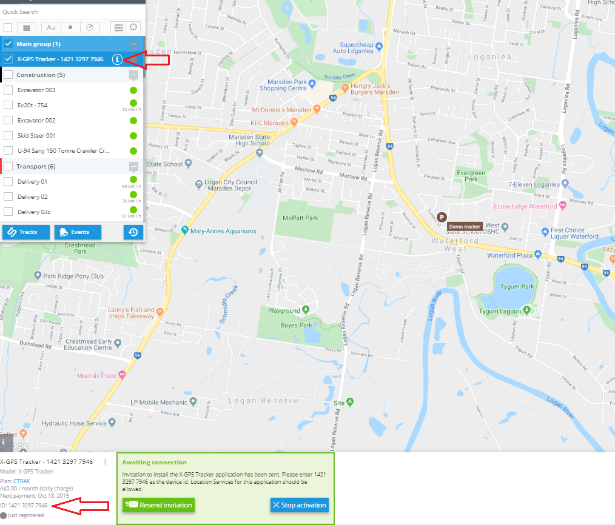Click Crestmead Early Education Centre pin

click(118, 344)
